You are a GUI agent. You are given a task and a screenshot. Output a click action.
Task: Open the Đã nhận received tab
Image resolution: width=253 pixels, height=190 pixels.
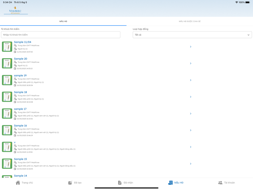[x=125, y=182]
